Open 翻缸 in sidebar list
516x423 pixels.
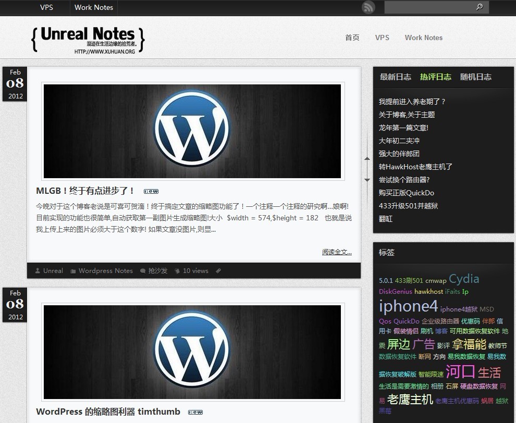(385, 219)
